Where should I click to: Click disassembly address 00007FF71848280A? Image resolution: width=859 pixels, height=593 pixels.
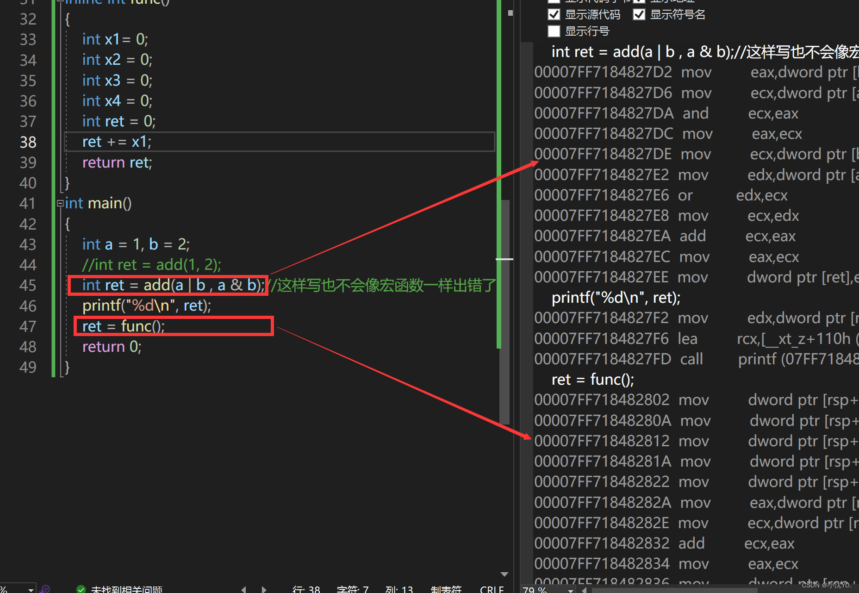(x=603, y=421)
